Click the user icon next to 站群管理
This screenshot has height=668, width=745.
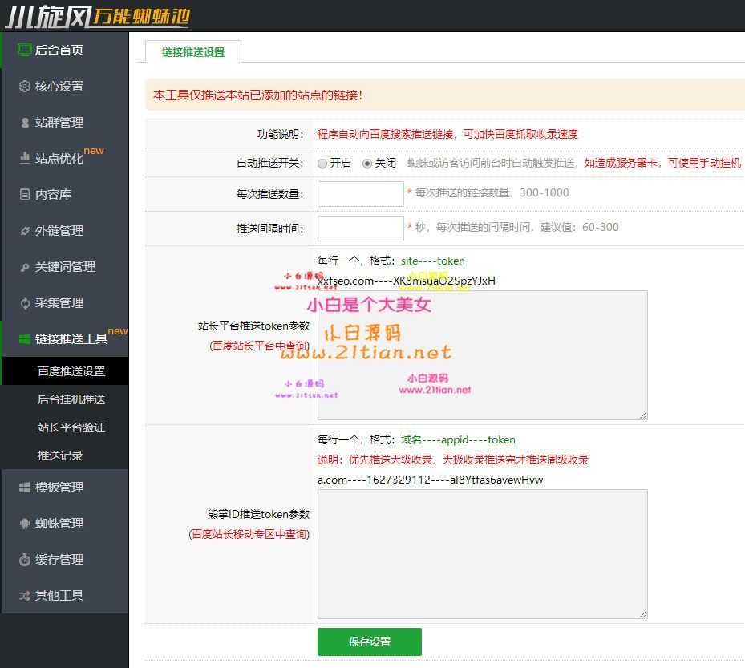point(25,123)
